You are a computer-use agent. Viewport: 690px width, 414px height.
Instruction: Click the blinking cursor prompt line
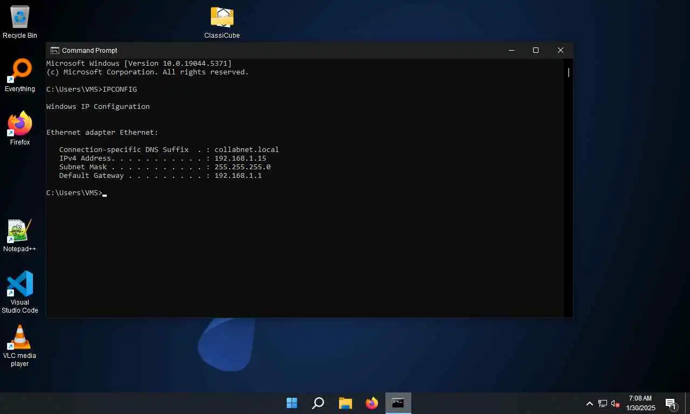77,193
